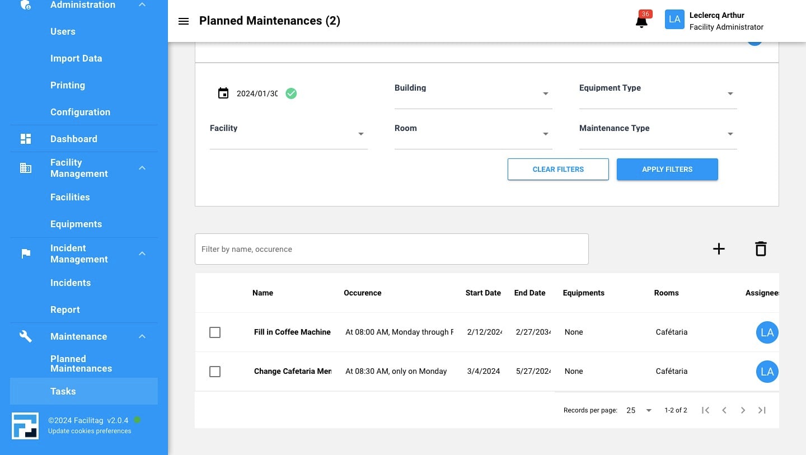Click the add planned maintenance plus icon
Screen dimensions: 806x455
[x=719, y=249]
